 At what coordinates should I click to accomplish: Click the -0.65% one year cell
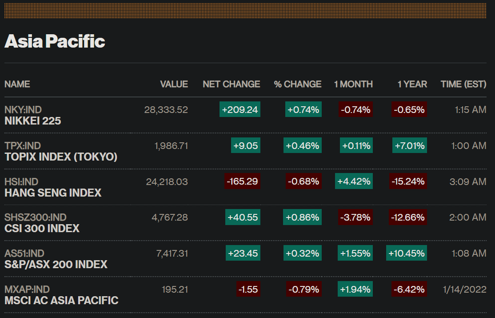tap(409, 109)
